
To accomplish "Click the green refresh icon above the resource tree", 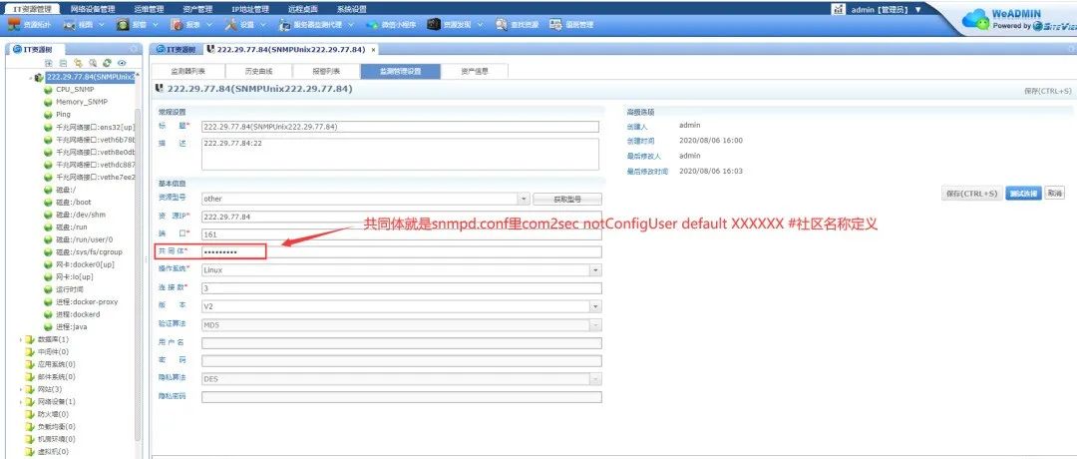I will click(107, 63).
